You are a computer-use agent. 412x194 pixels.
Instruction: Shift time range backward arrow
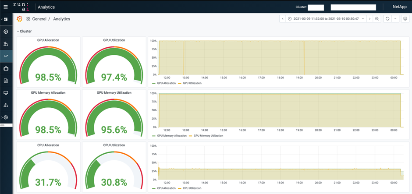click(282, 19)
